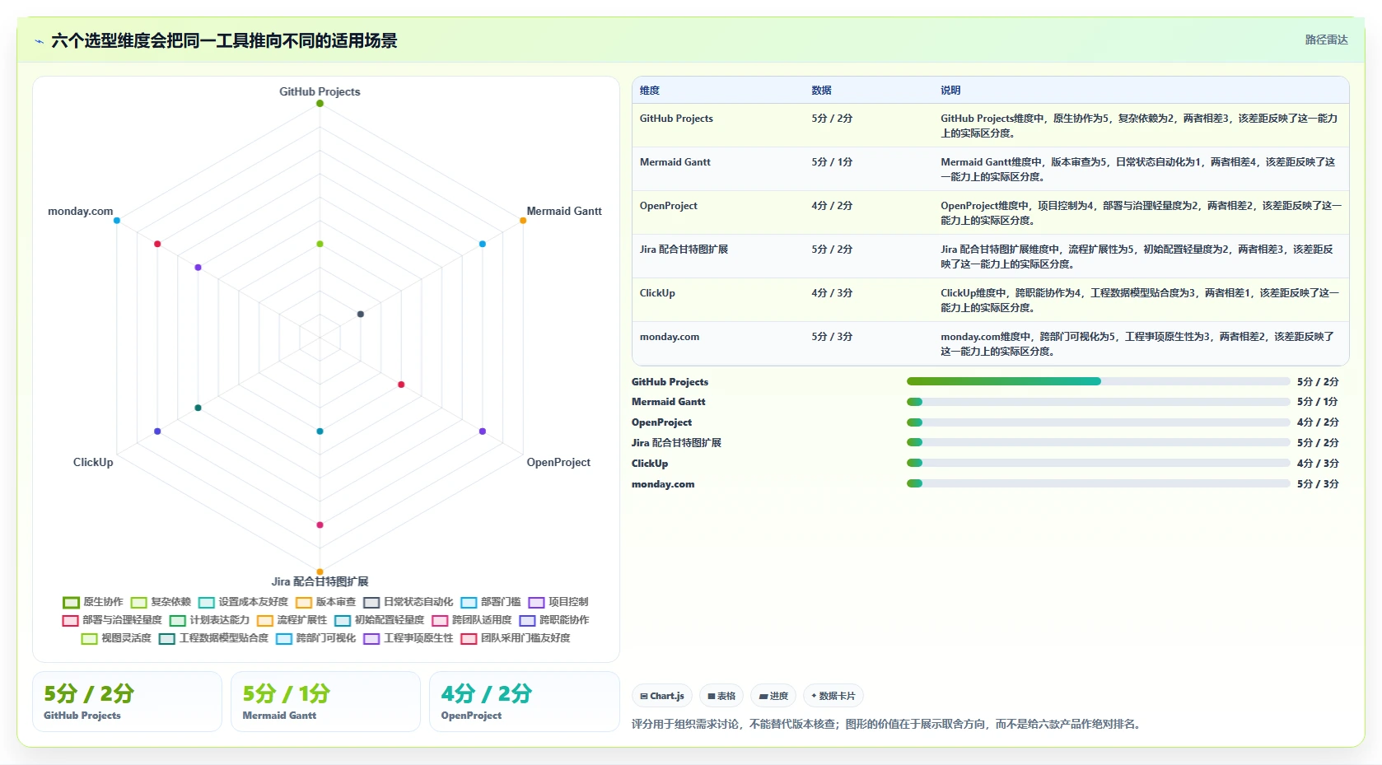Click the GitHub Projects progress bar
This screenshot has height=765, width=1382.
tap(1098, 381)
